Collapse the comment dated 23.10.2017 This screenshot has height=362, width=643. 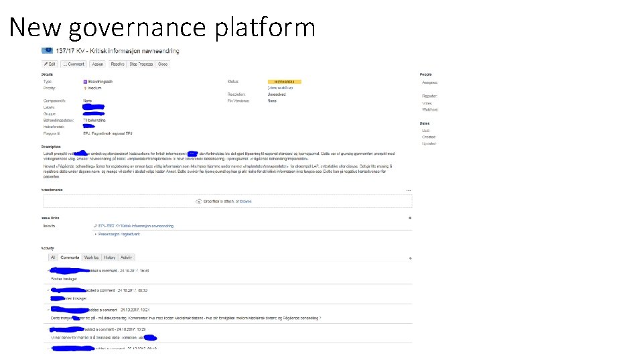[x=48, y=271]
